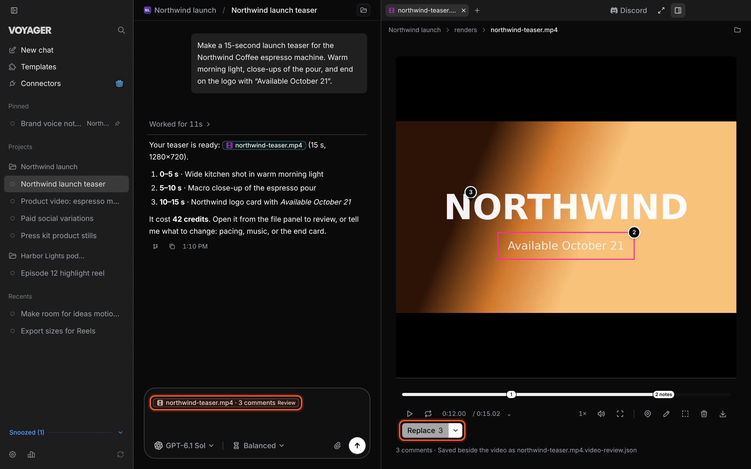Open the project folder icon in chat header

[364, 10]
